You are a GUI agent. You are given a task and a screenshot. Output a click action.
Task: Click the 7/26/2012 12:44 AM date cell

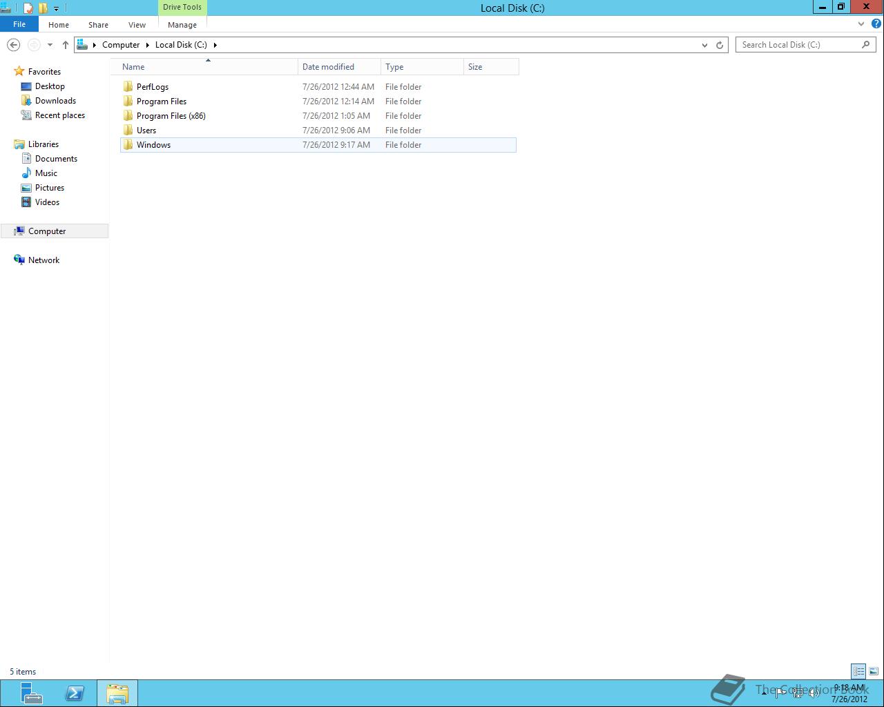[338, 87]
